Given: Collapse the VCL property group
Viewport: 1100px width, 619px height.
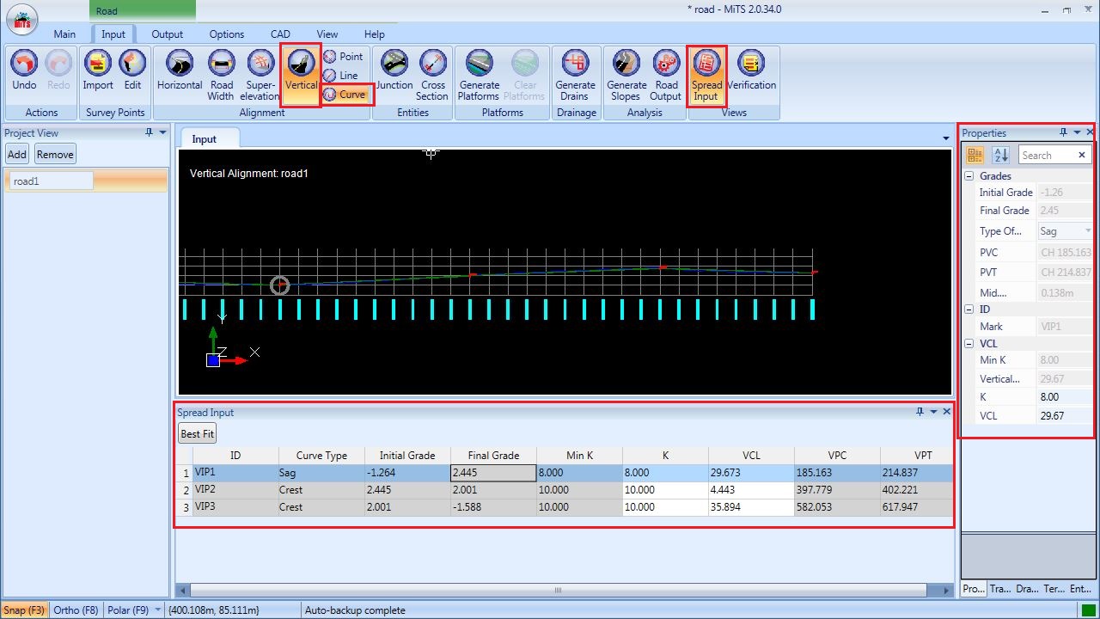Looking at the screenshot, I should (x=969, y=344).
